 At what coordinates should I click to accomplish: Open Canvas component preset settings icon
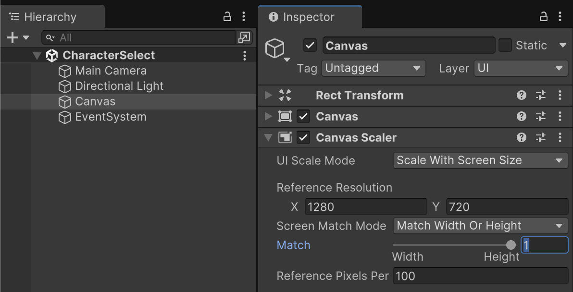click(541, 116)
